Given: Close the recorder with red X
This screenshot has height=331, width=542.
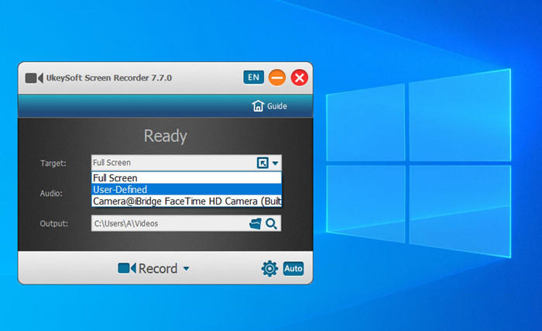Looking at the screenshot, I should click(300, 78).
